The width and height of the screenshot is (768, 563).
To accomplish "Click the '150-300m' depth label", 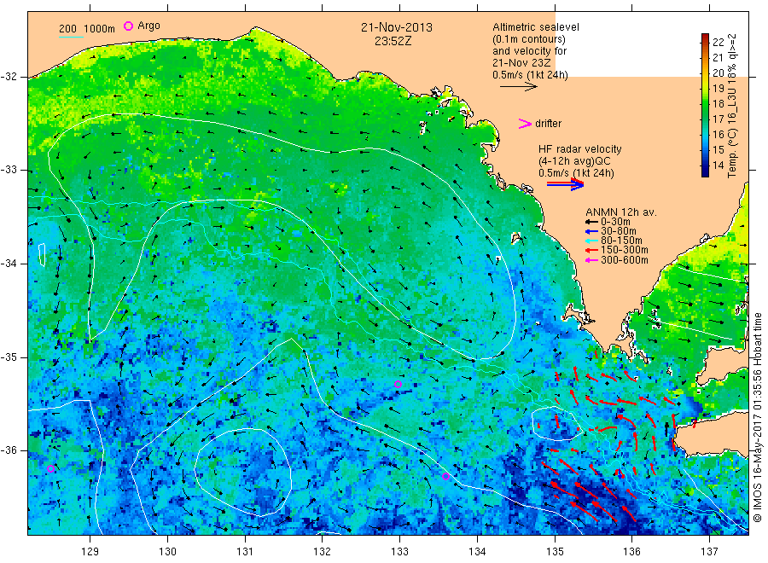I will point(625,250).
